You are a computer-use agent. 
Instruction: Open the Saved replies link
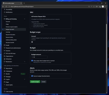pos(9,85)
